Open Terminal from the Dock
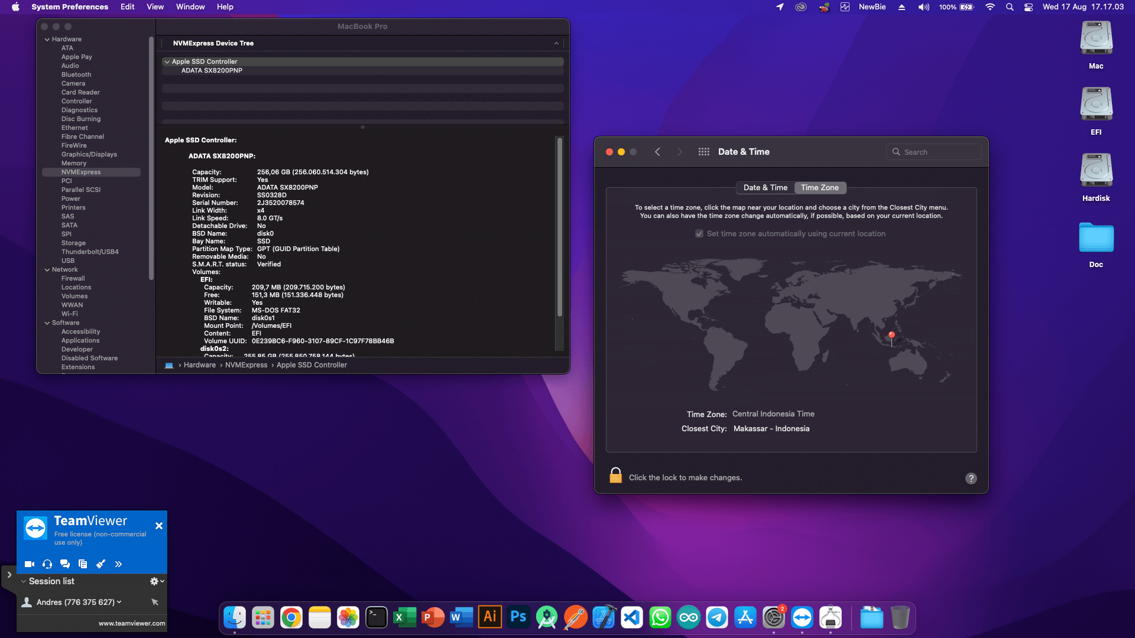The height and width of the screenshot is (638, 1135). pos(377,618)
